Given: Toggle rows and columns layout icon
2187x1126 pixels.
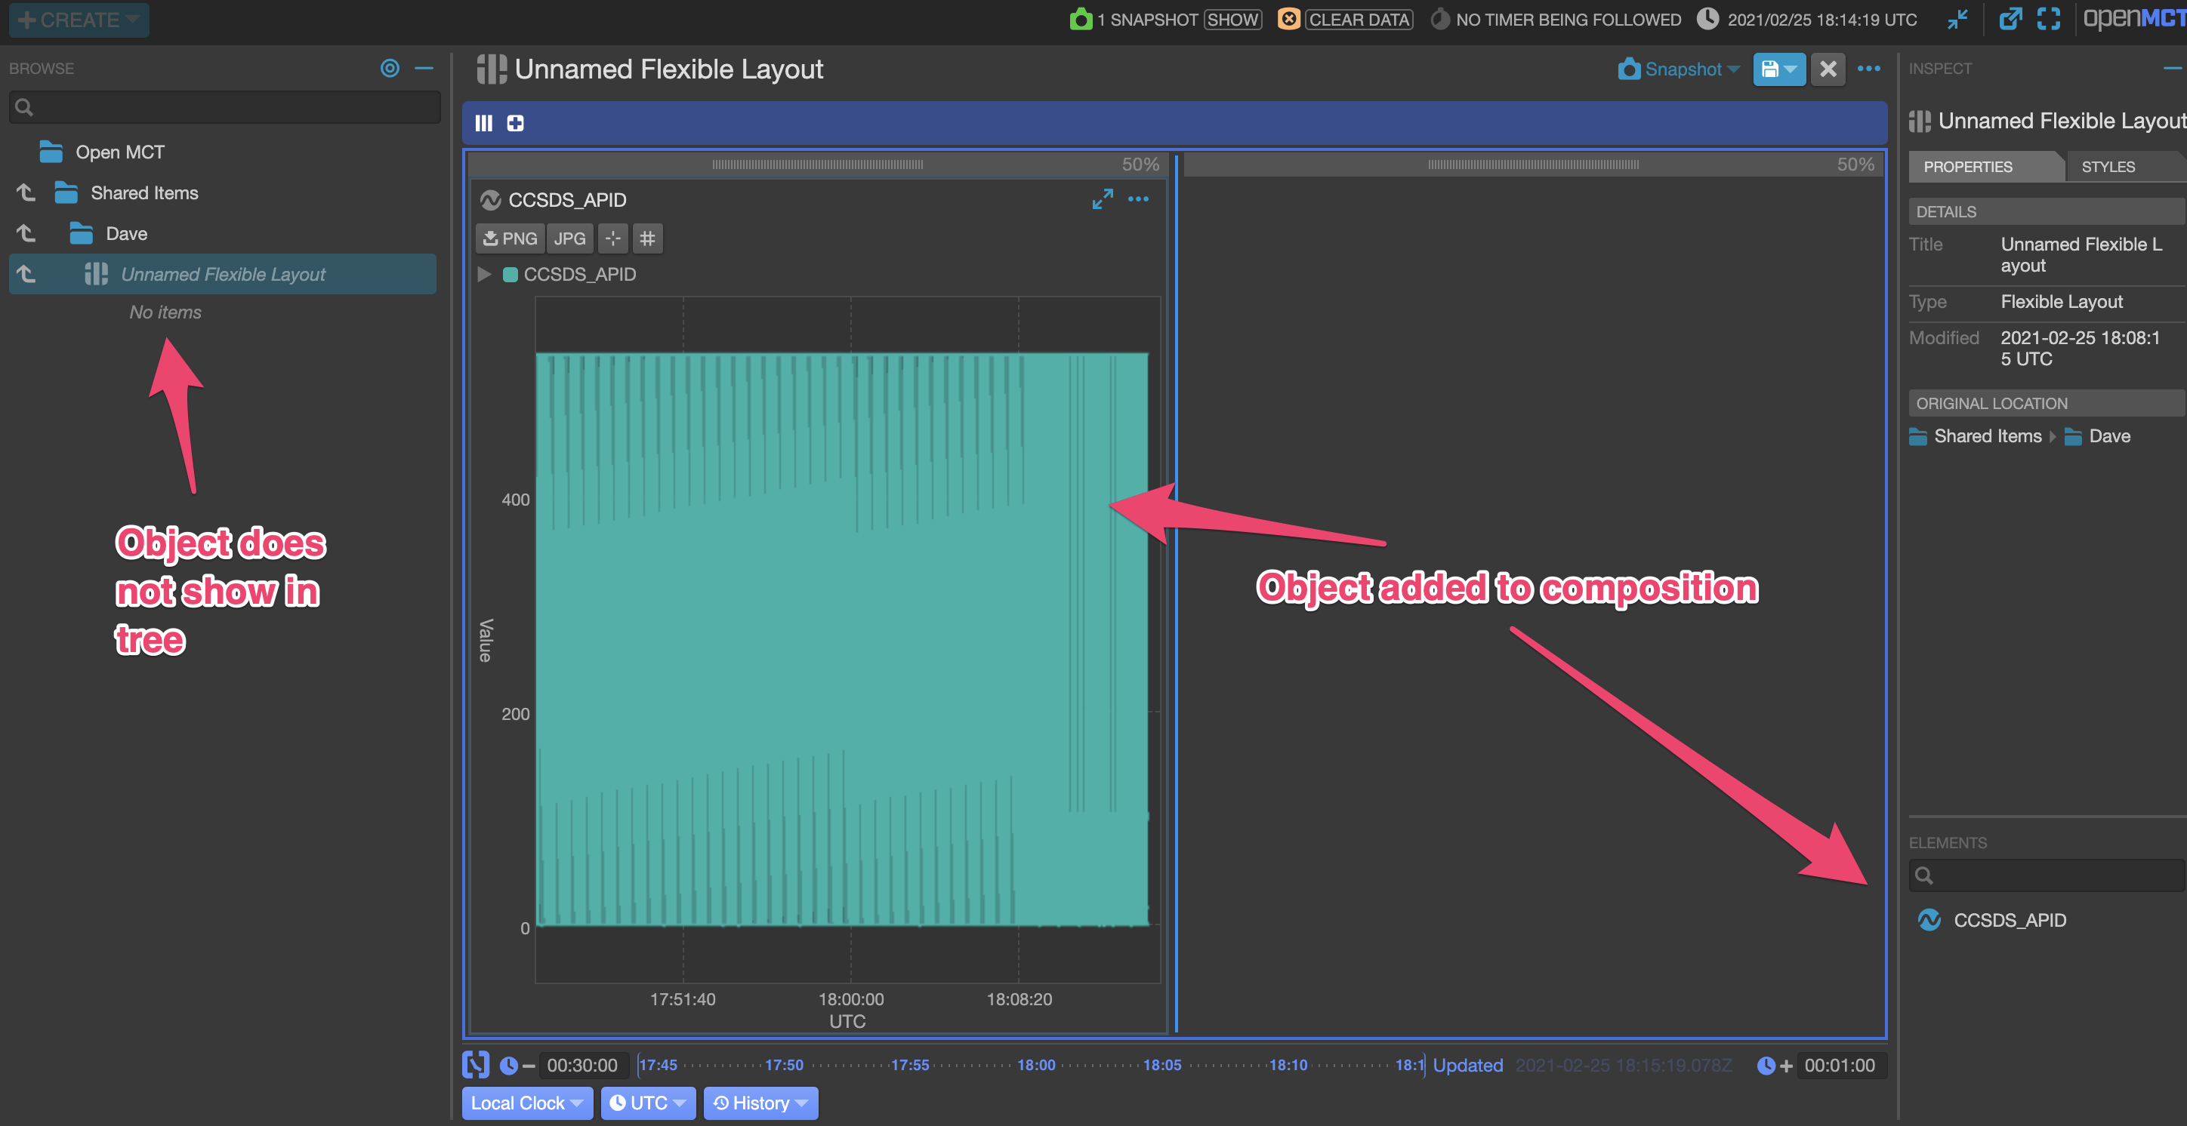Looking at the screenshot, I should tap(484, 123).
